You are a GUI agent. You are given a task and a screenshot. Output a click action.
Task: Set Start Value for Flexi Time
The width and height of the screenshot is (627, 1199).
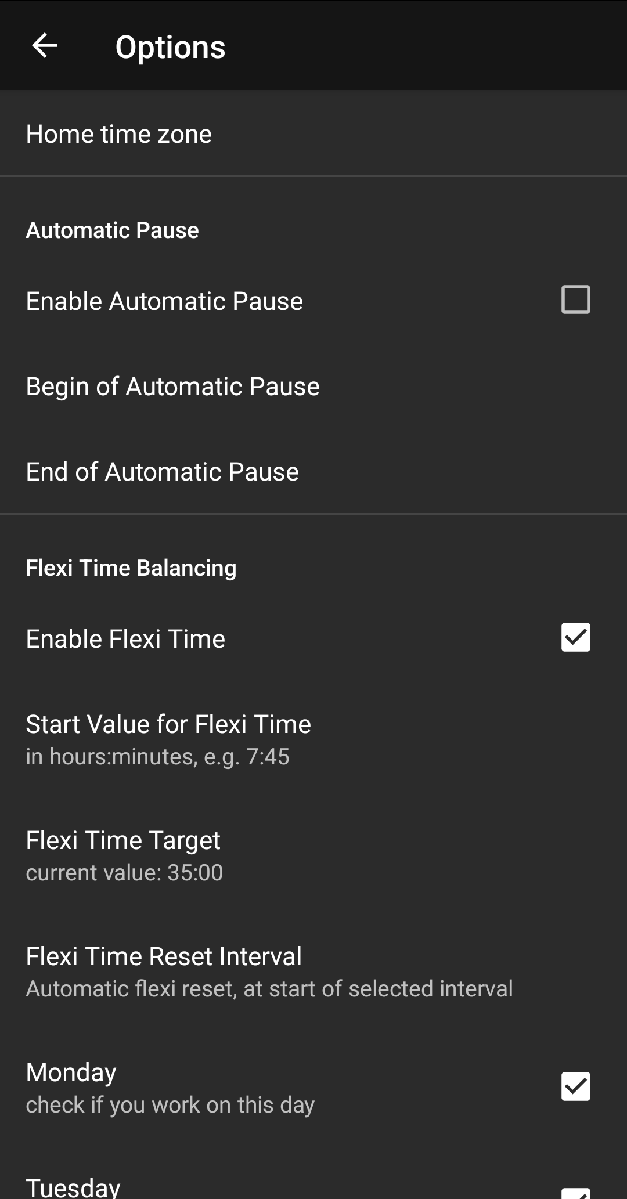click(168, 724)
